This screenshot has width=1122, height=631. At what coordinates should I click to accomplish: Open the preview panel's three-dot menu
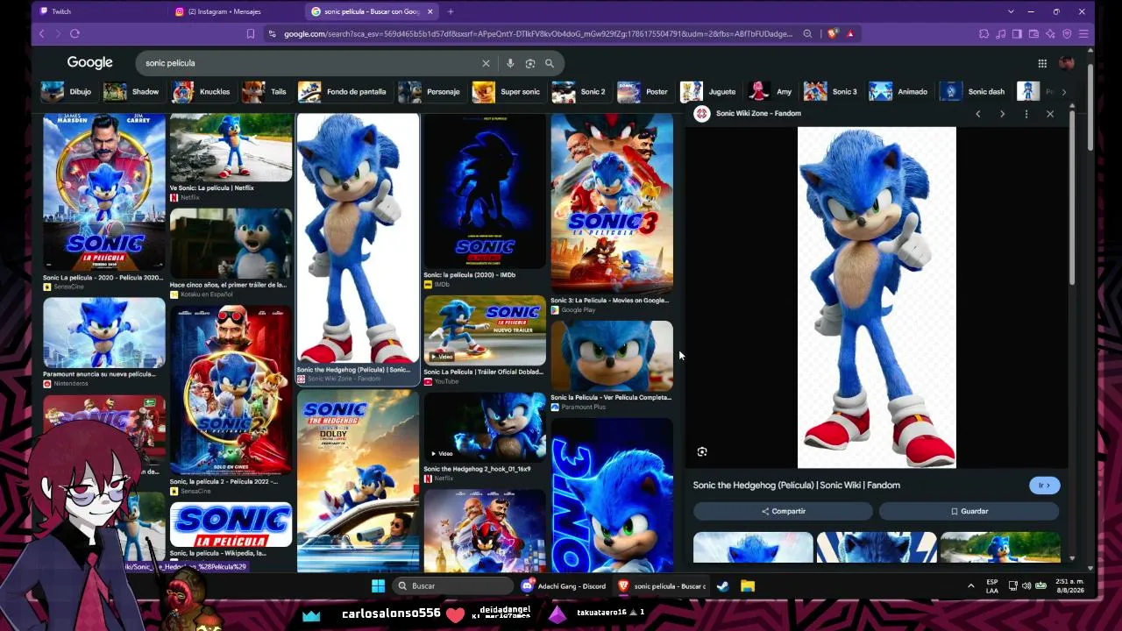pos(1026,114)
